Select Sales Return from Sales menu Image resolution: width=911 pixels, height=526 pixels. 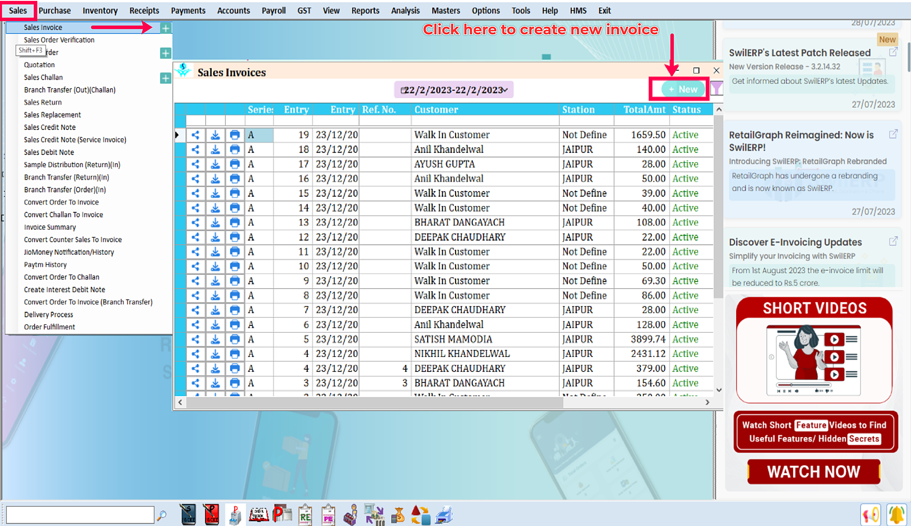(43, 103)
